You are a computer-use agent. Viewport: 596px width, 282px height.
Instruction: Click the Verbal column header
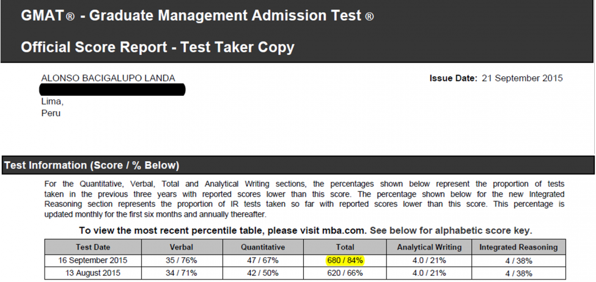182,247
